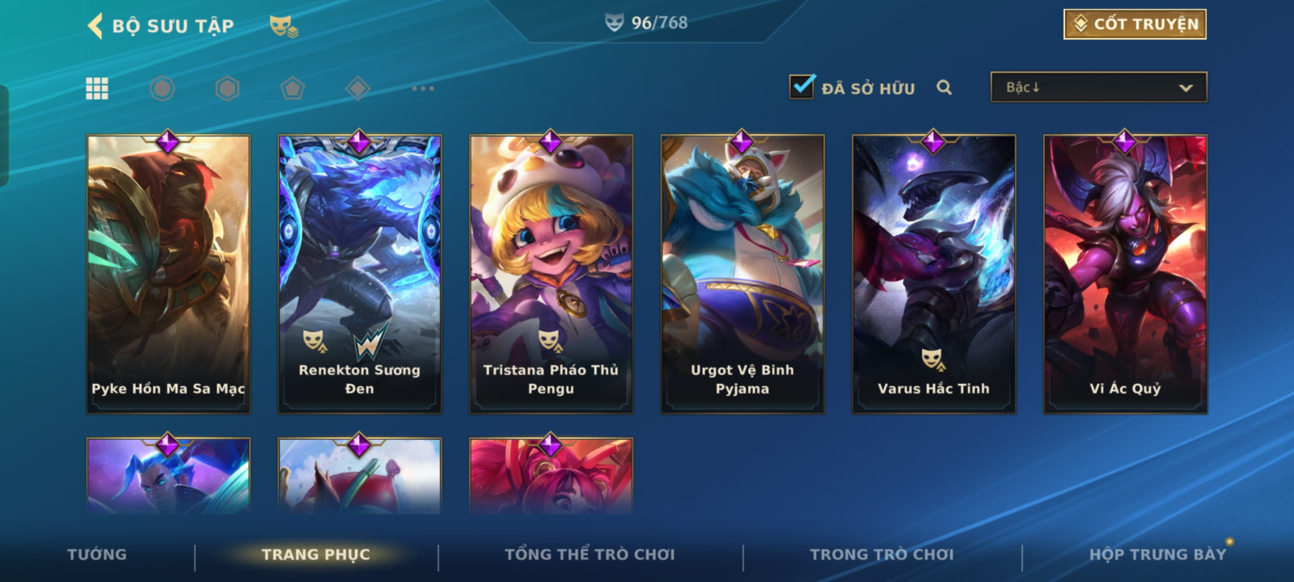The image size is (1294, 582).
Task: Select the diamond rarity filter icon
Action: (357, 88)
